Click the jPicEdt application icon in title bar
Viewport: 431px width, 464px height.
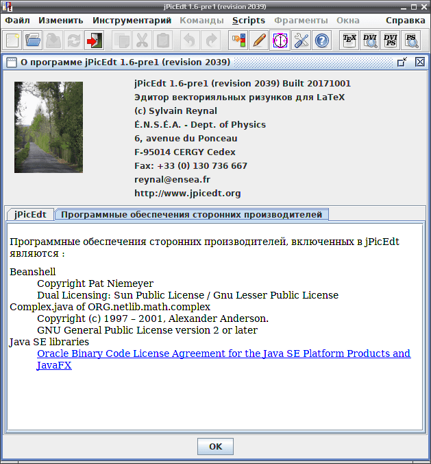(x=7, y=6)
